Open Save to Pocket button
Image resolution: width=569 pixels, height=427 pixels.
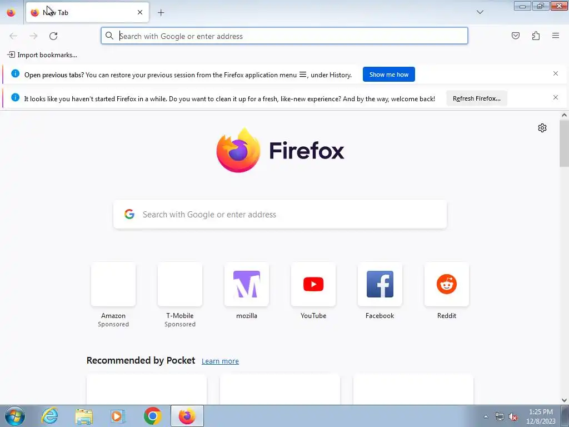515,36
